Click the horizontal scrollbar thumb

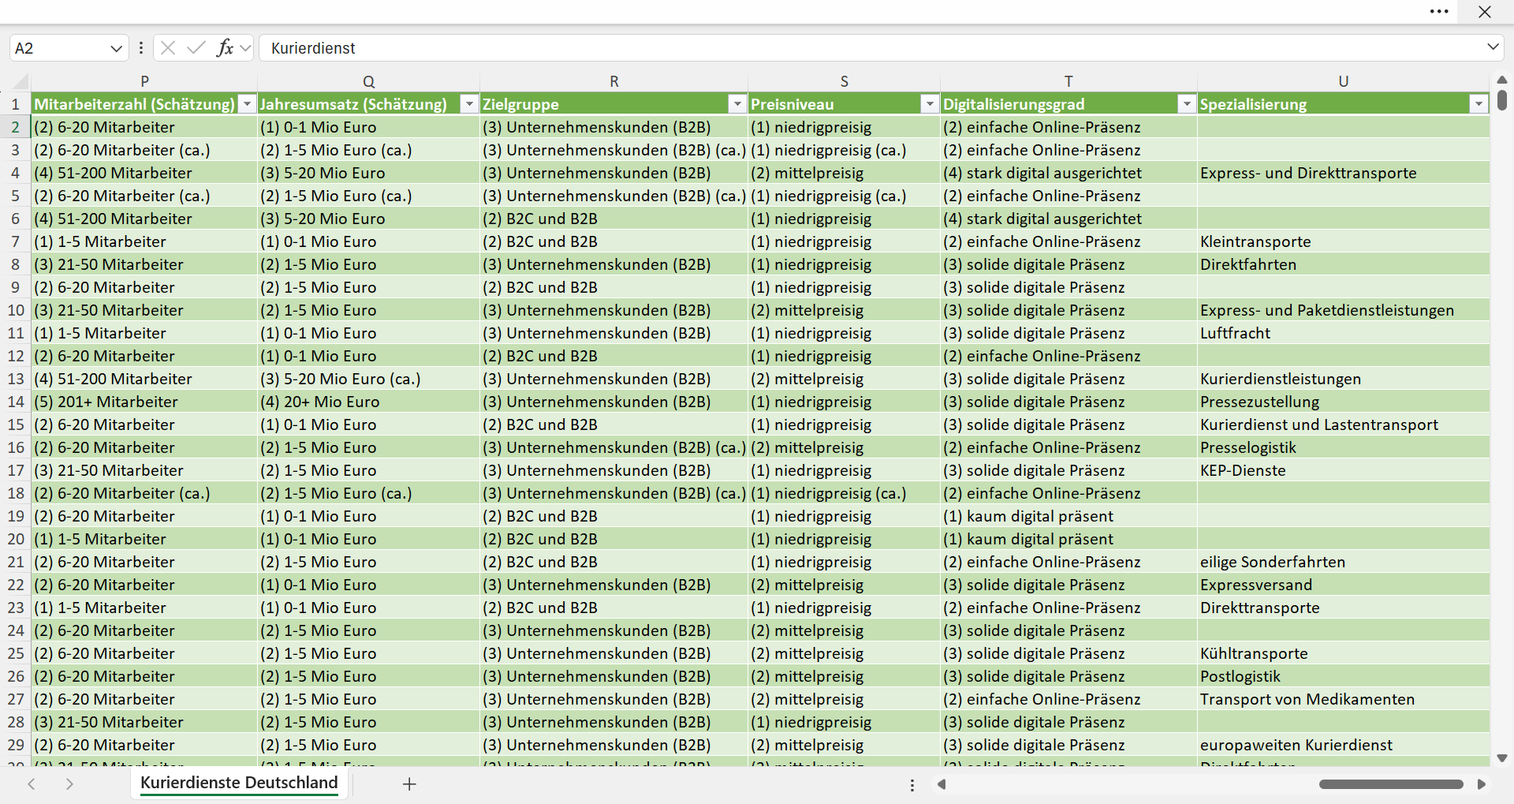(x=1391, y=784)
